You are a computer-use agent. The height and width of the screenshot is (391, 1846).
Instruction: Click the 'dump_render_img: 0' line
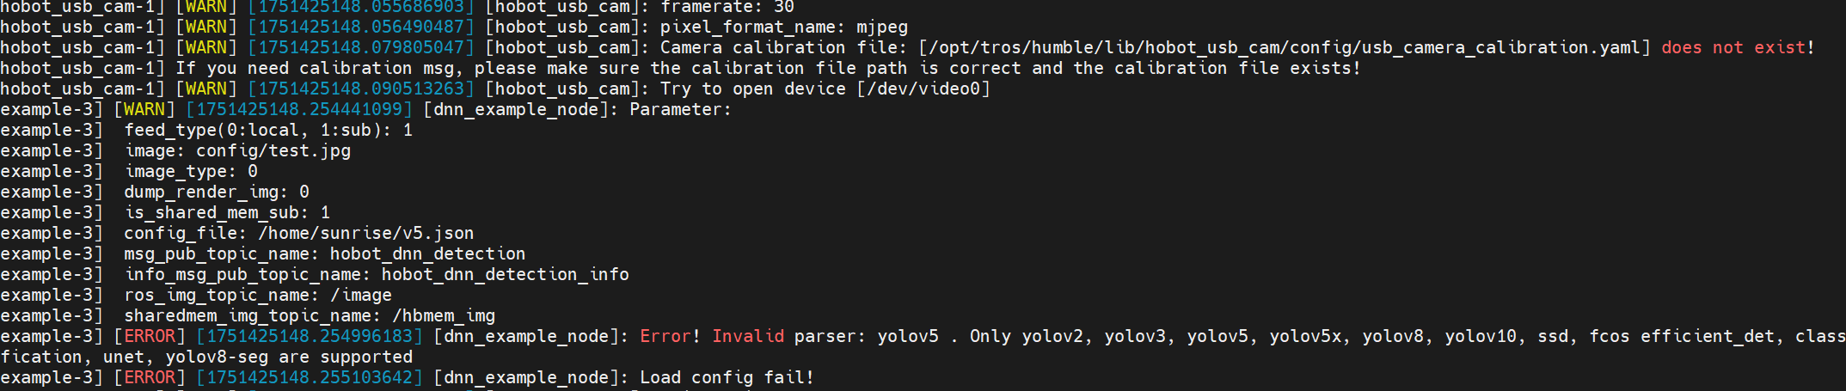(x=217, y=192)
